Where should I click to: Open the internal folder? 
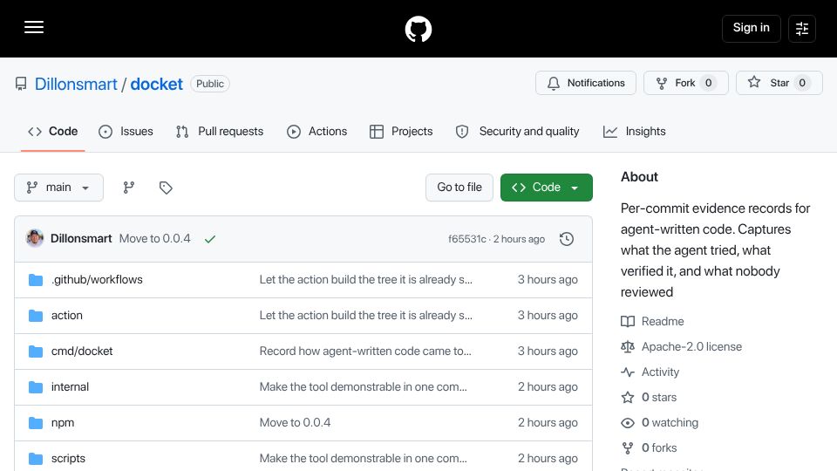[70, 387]
